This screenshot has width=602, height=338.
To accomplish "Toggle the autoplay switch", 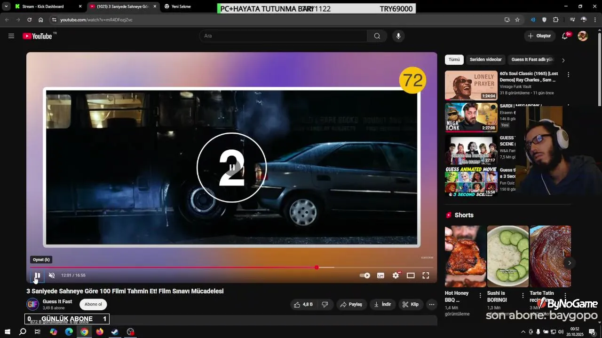I will [x=365, y=276].
